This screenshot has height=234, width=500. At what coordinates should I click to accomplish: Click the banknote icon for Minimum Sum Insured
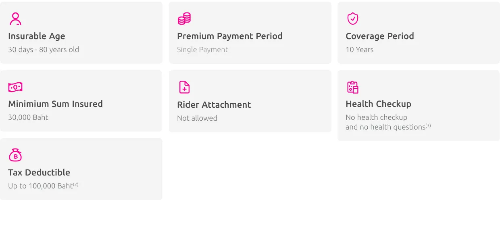tap(15, 87)
